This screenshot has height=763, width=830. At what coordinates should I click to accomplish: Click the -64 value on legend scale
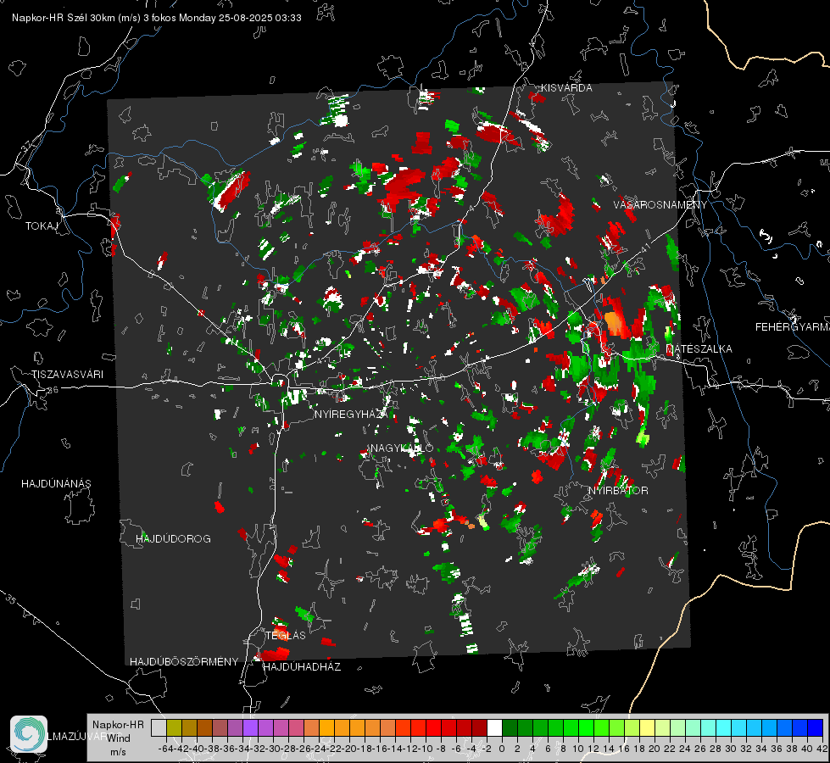165,749
